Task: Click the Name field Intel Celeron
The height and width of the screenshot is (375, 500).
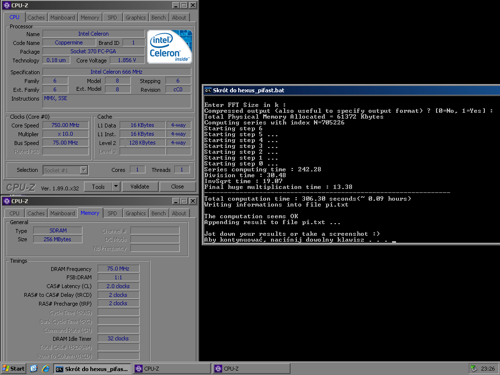Action: pos(93,34)
